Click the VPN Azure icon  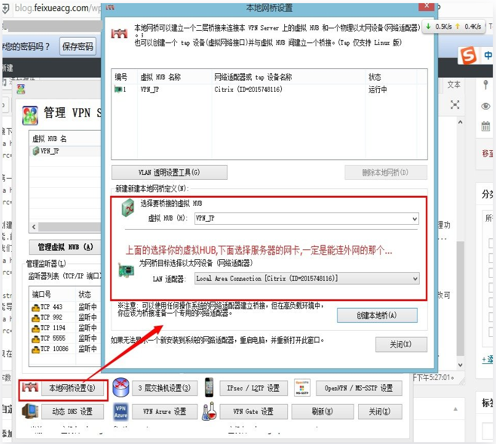(121, 411)
